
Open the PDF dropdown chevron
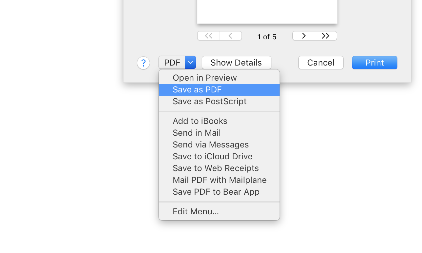click(190, 62)
